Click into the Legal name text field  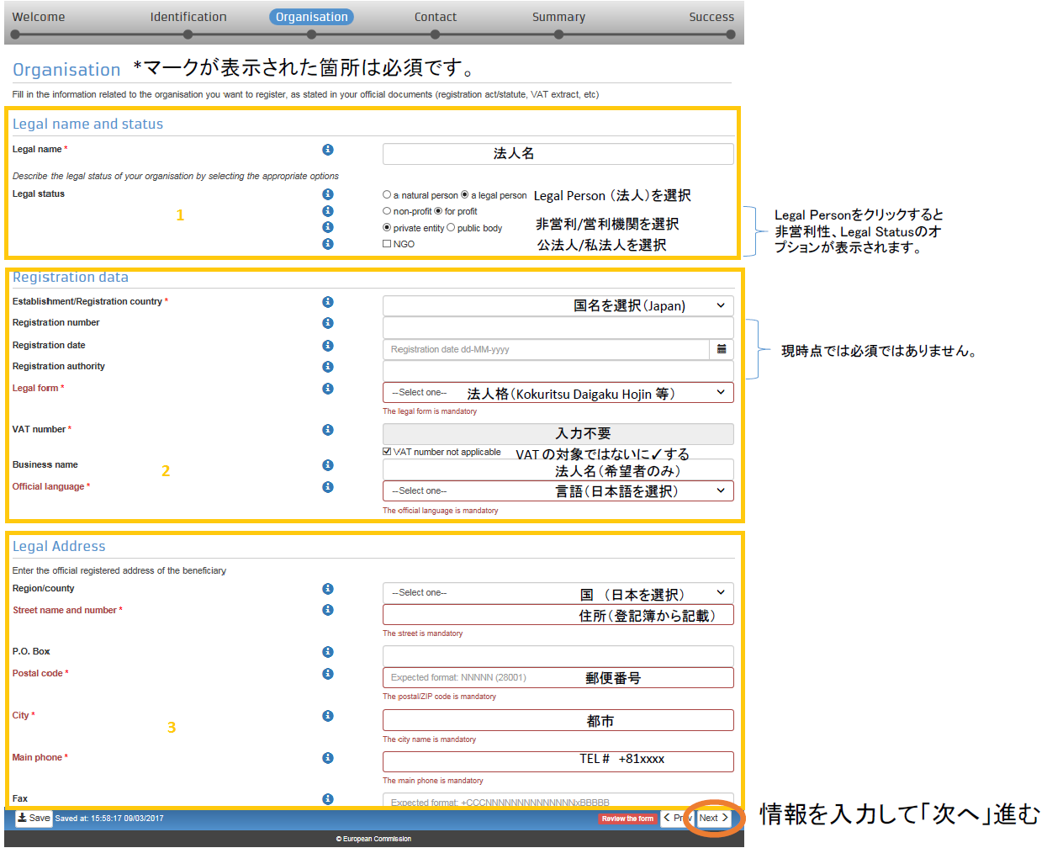(558, 154)
